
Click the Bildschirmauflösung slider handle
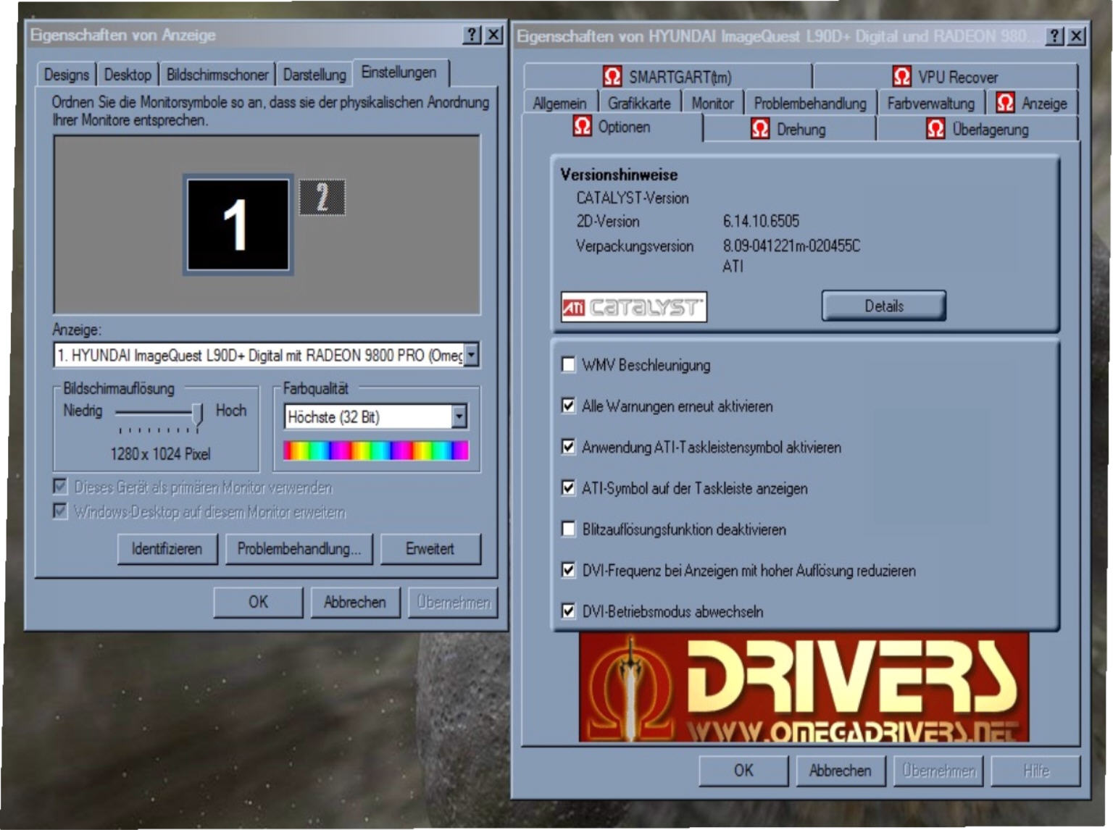click(197, 413)
